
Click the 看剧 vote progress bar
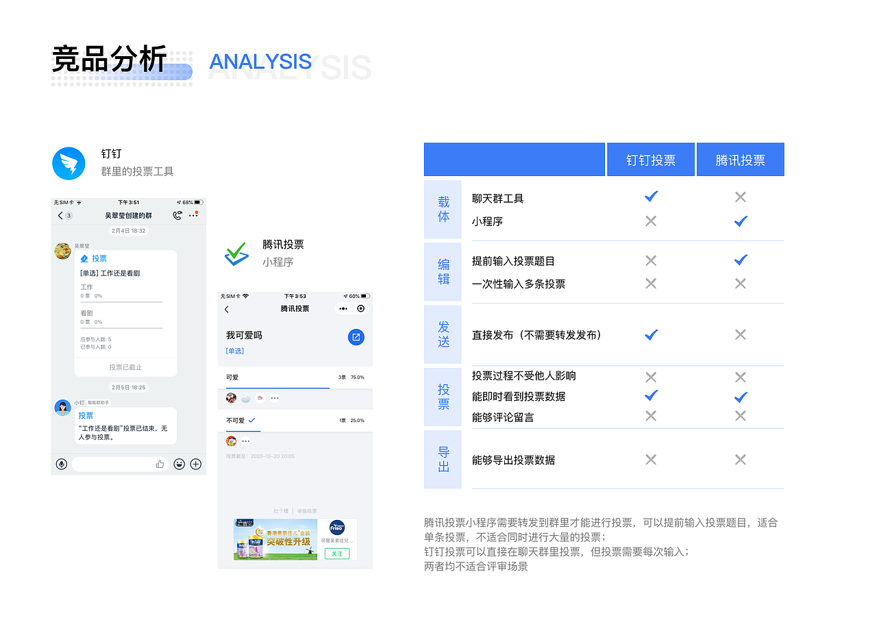tap(121, 328)
